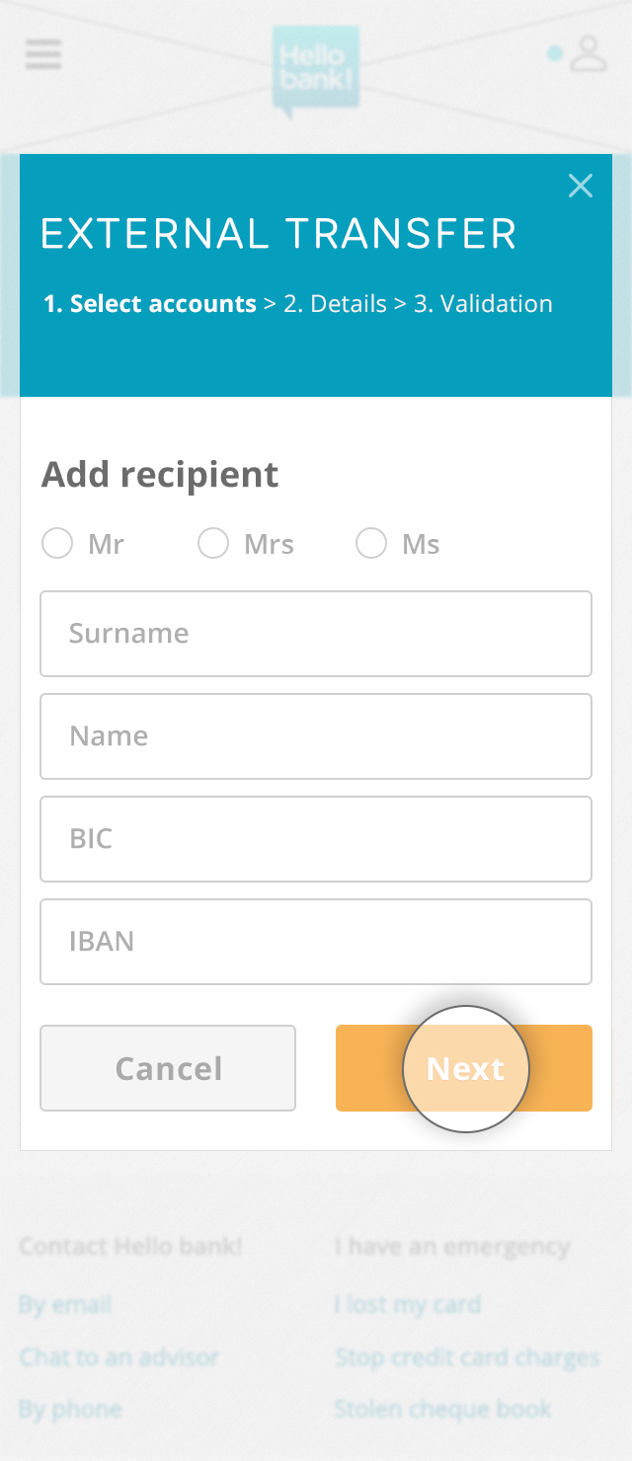Close the External Transfer dialog
Screen dimensions: 632x1461
[x=581, y=186]
